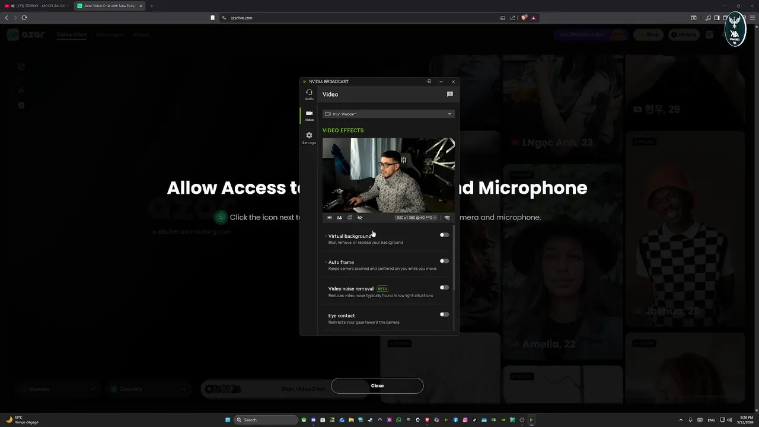Open the Xbox app from the taskbar
This screenshot has width=759, height=427.
pos(304,420)
